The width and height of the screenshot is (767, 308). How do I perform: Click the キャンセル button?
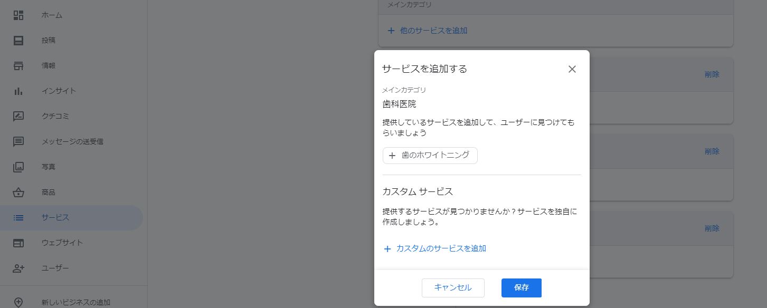click(x=453, y=288)
